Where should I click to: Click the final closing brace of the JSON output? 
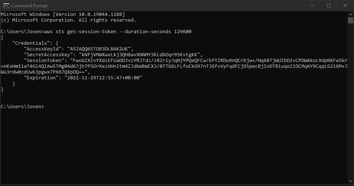[2, 89]
